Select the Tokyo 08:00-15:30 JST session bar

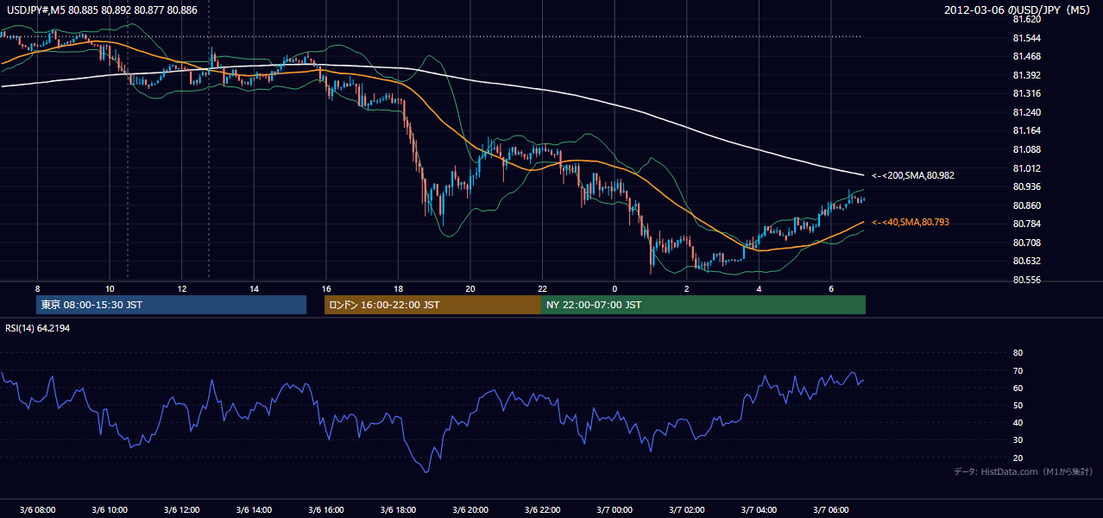tap(171, 305)
